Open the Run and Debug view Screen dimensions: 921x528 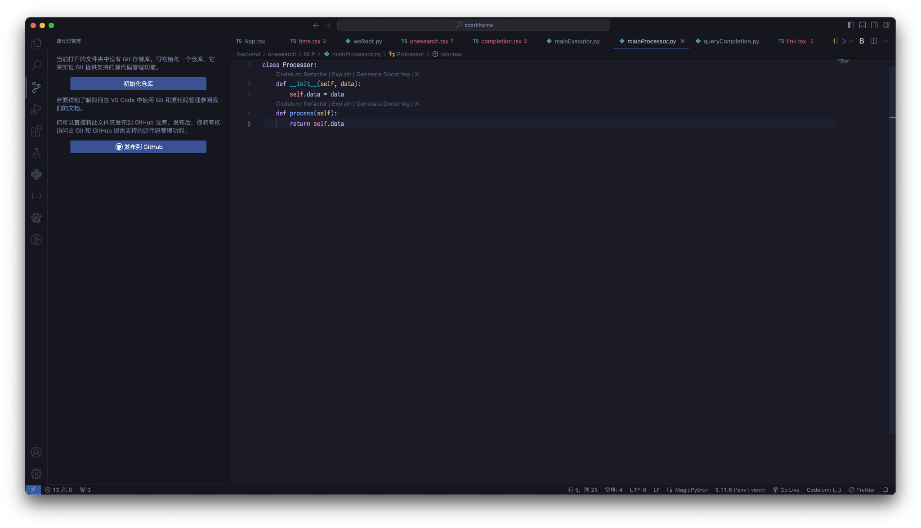tap(36, 109)
